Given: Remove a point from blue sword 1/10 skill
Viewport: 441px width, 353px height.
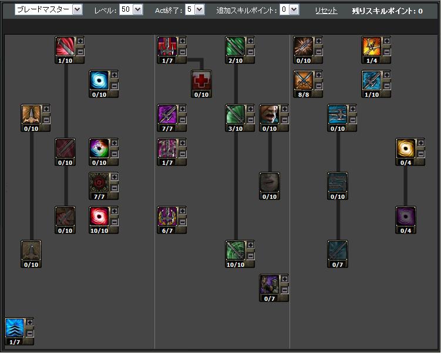Looking at the screenshot, I should point(386,86).
